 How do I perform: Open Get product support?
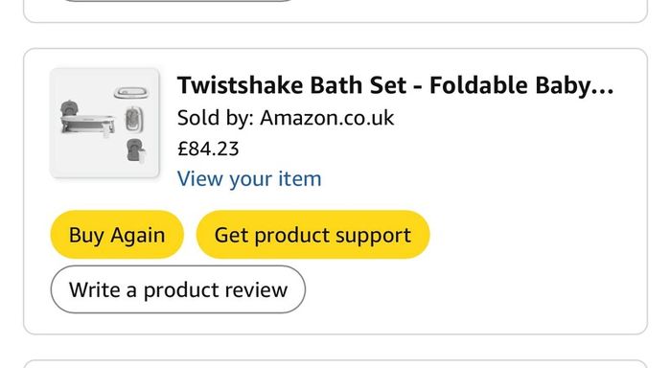tap(312, 235)
